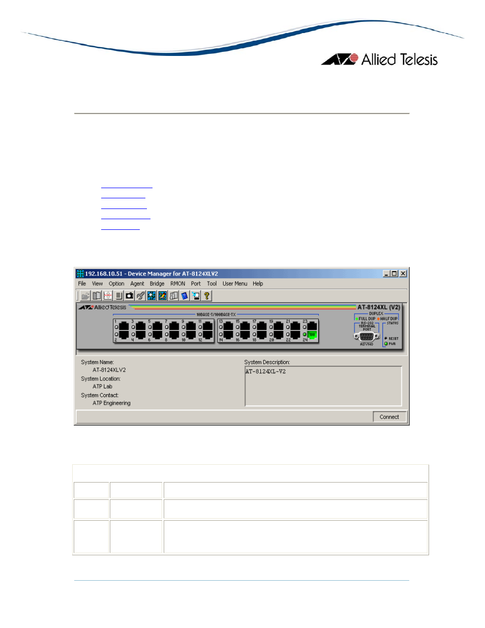Screen dimensions: 485x628
Task: Click the Device Manager title bar icon
Action: (x=80, y=274)
